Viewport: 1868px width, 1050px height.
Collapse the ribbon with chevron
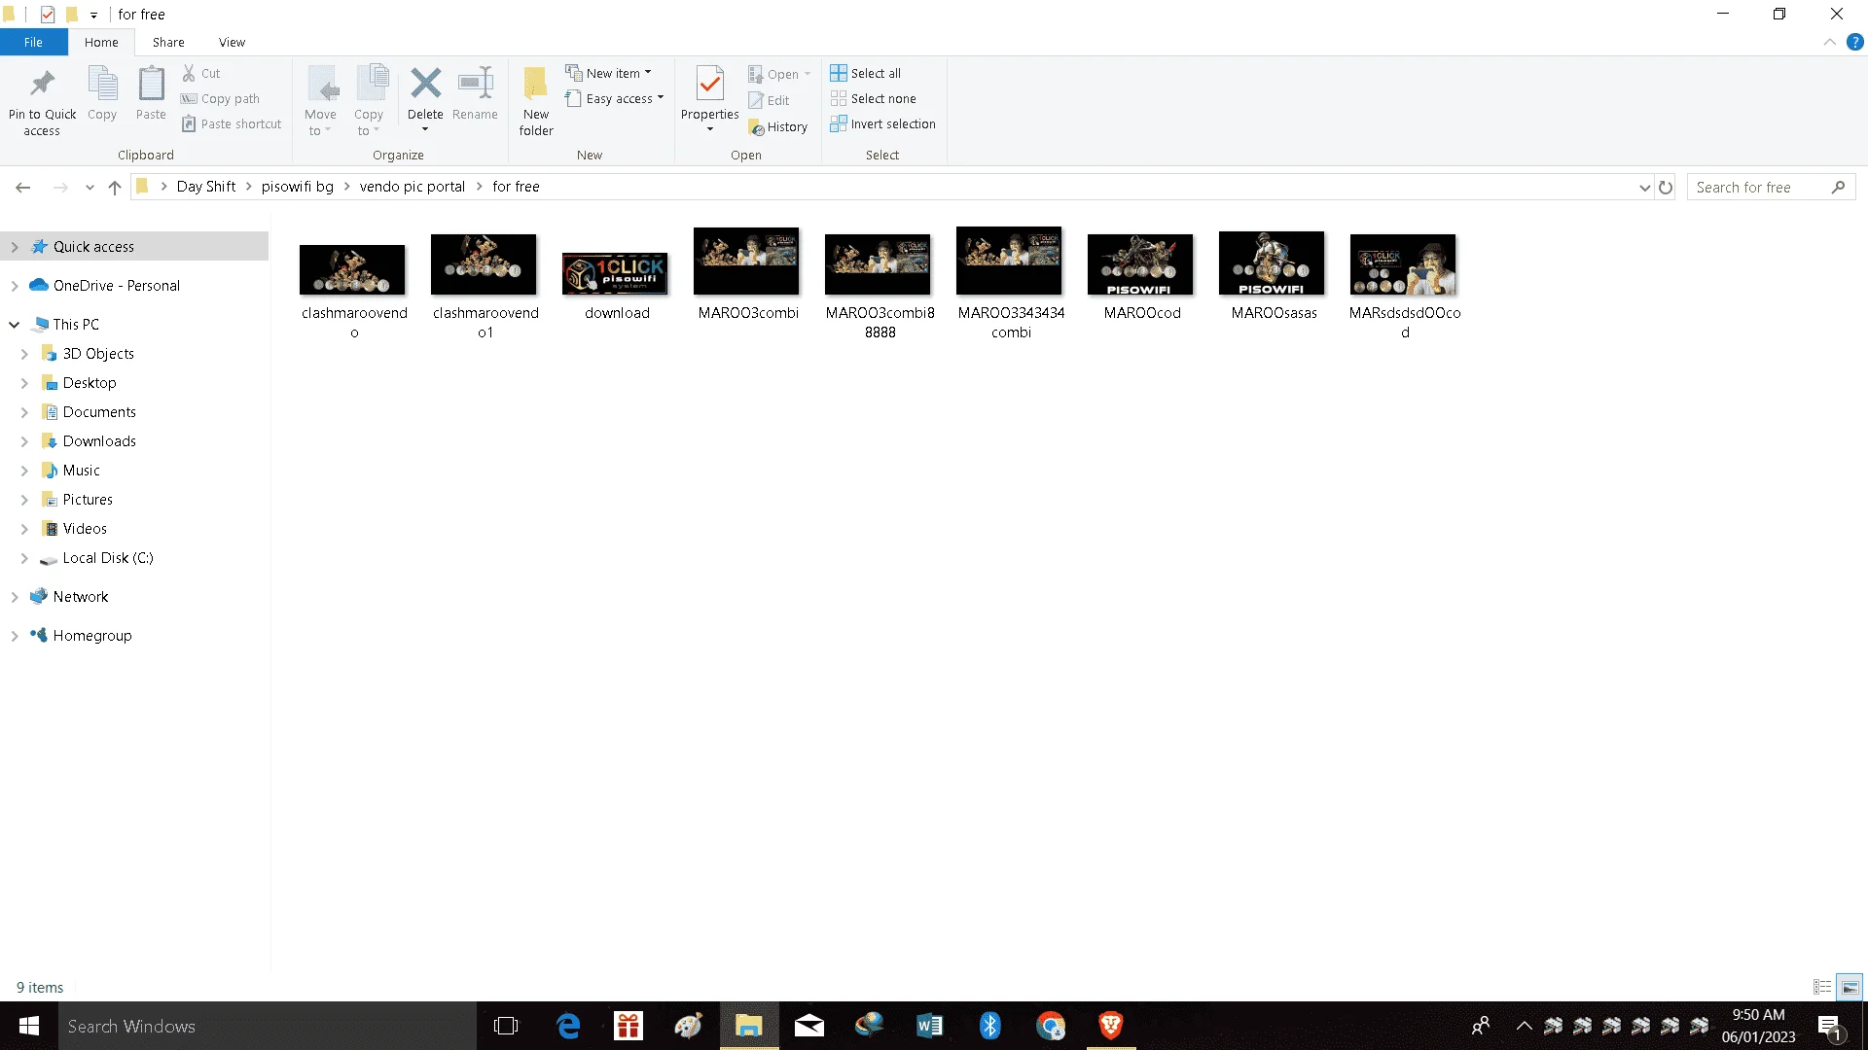click(x=1829, y=42)
